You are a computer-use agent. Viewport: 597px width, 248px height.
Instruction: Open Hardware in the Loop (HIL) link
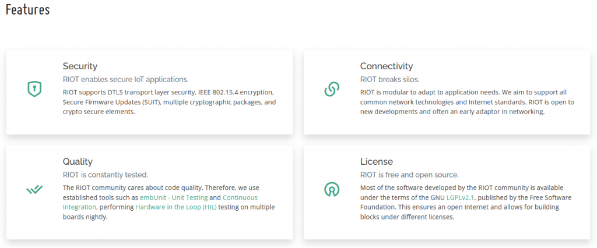(x=176, y=207)
